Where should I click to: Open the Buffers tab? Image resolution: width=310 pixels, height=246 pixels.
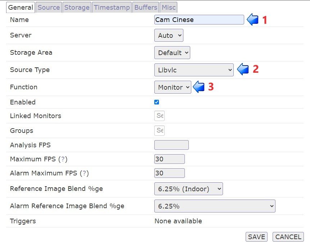tap(145, 7)
